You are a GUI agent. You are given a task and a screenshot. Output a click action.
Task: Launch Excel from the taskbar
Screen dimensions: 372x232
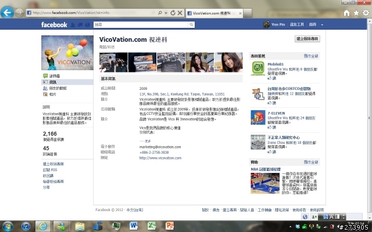point(152,226)
